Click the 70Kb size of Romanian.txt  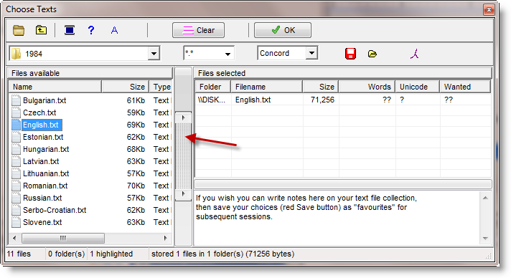[136, 186]
